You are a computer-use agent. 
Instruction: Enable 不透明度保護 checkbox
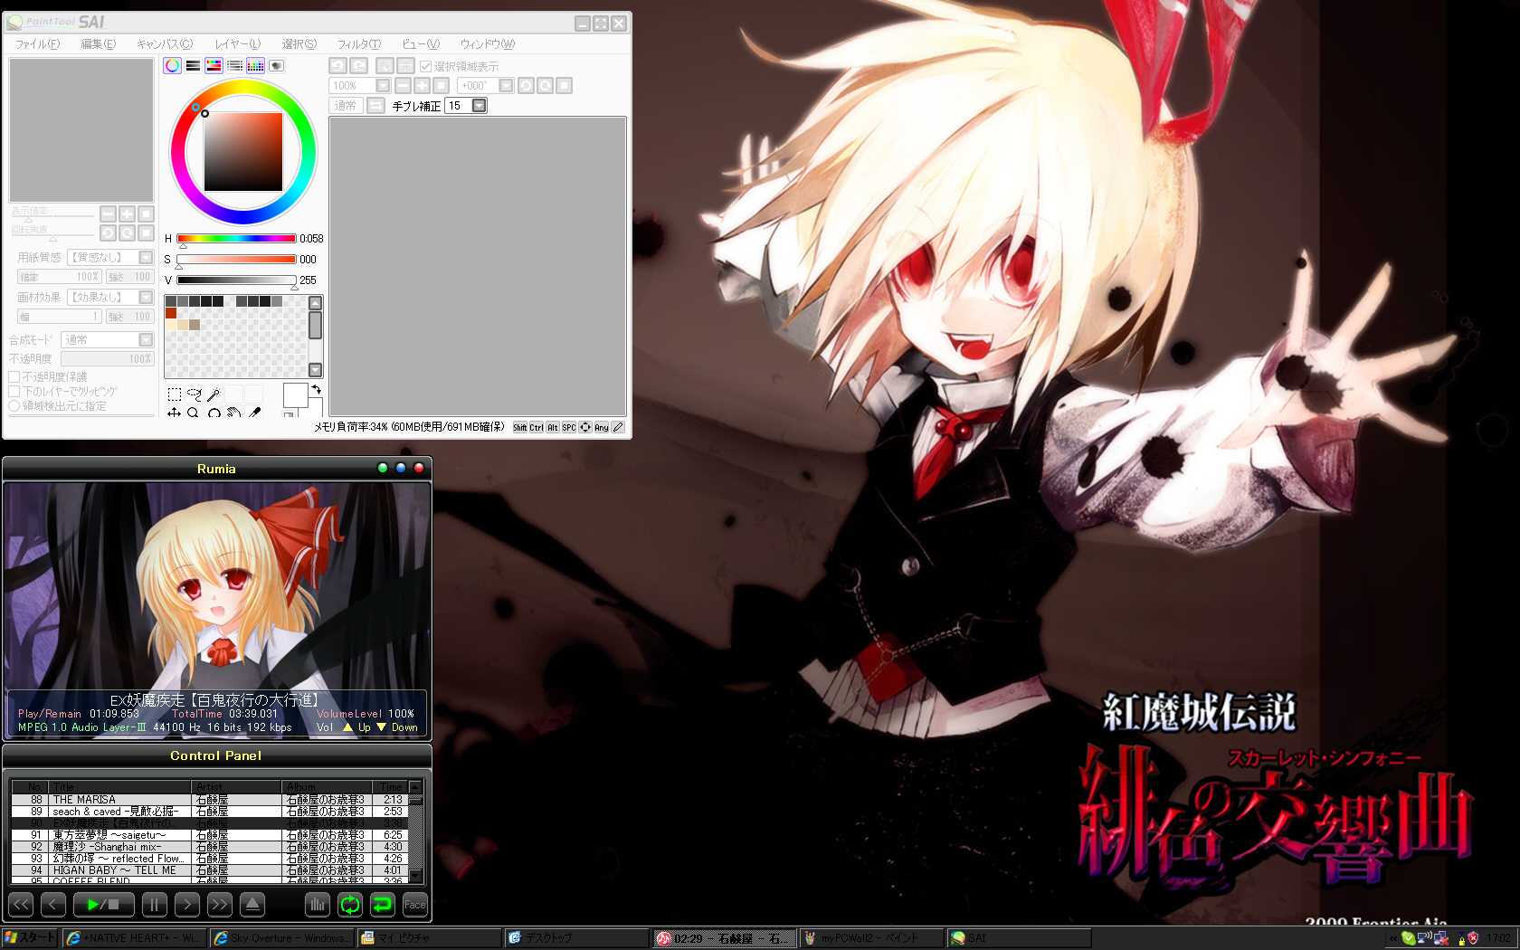(14, 377)
